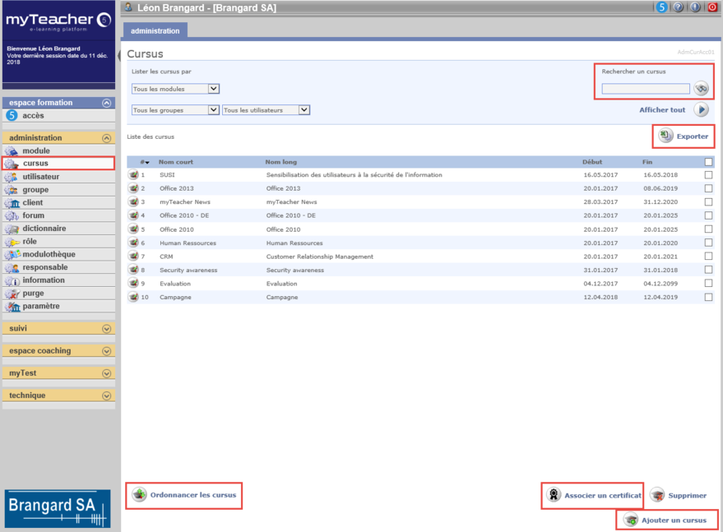Select the checkbox for the Campagne row
This screenshot has width=723, height=532.
coord(708,298)
